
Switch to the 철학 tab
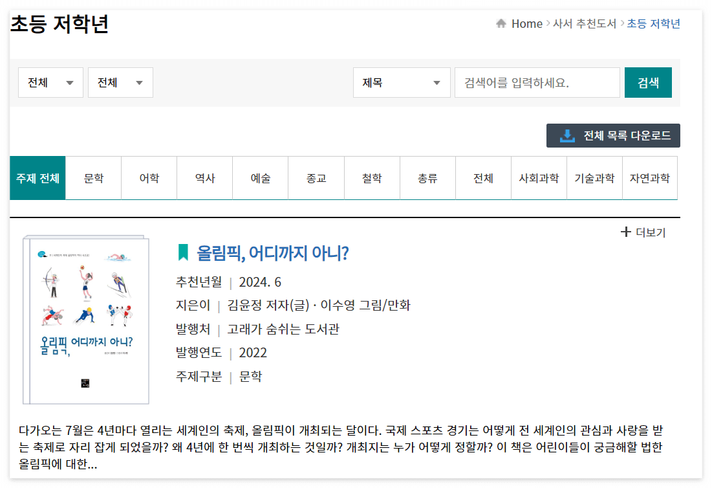(371, 178)
